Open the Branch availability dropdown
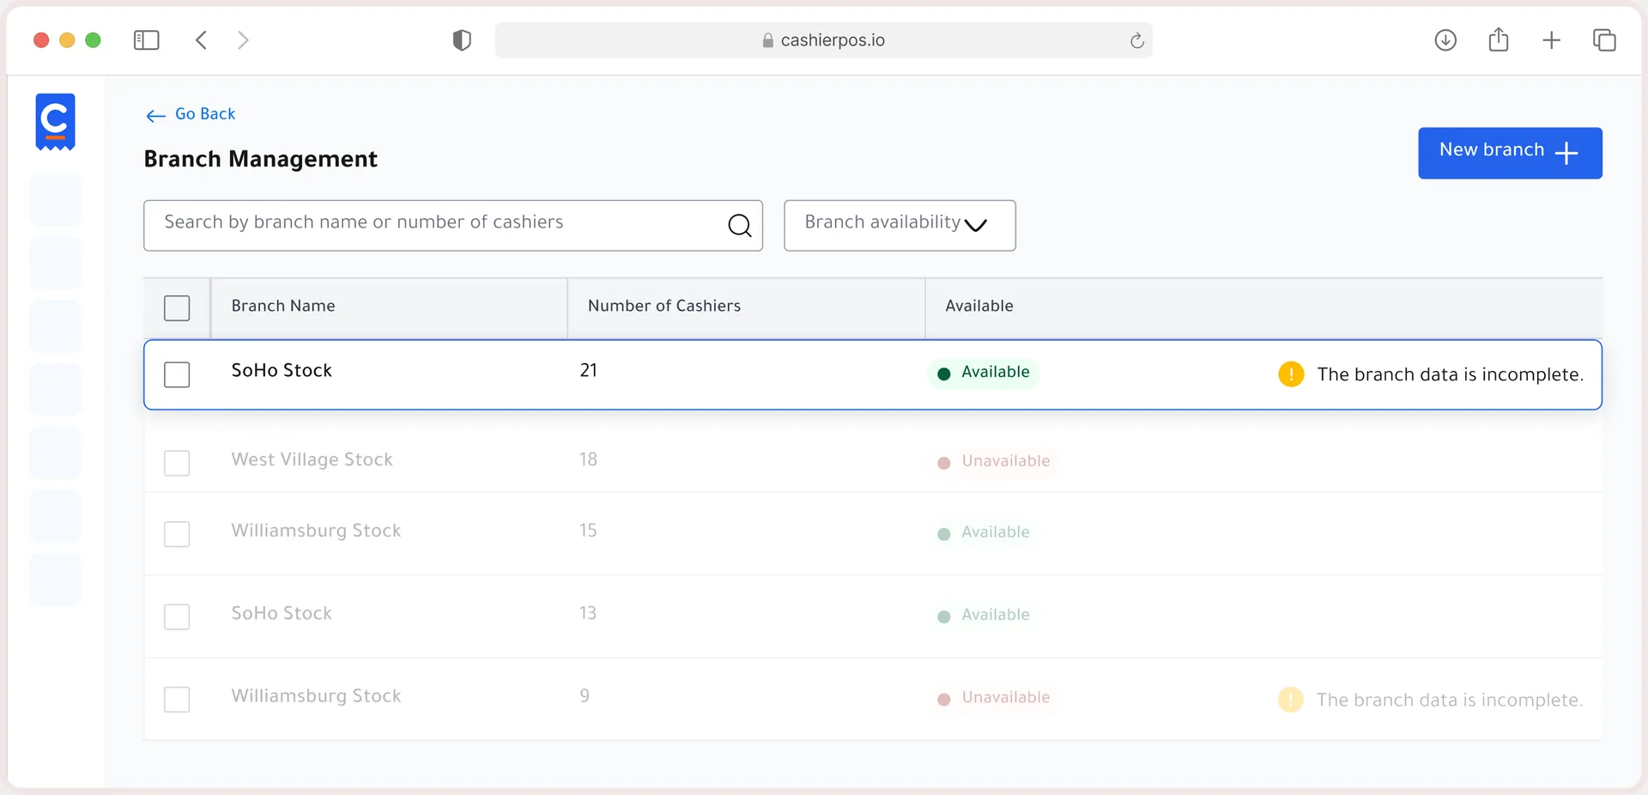 900,225
